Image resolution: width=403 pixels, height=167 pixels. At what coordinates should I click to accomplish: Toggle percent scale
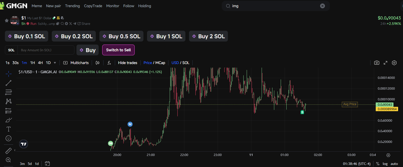378,164
